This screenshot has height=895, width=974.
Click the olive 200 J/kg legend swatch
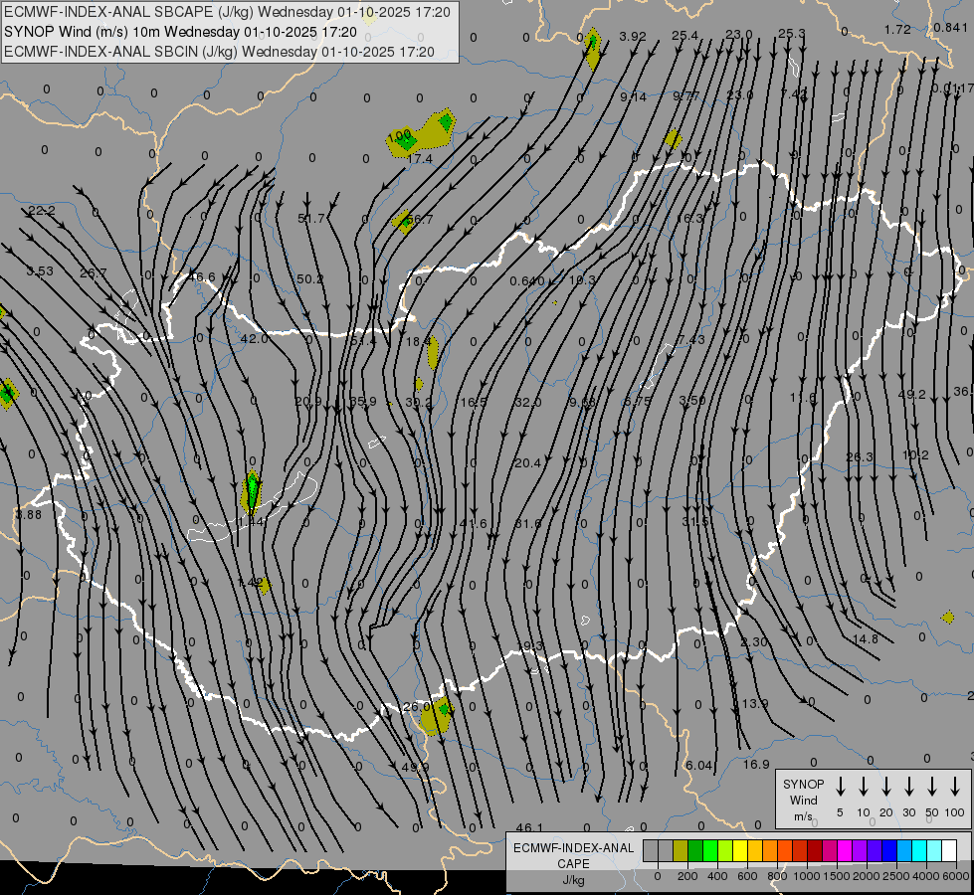[x=681, y=851]
